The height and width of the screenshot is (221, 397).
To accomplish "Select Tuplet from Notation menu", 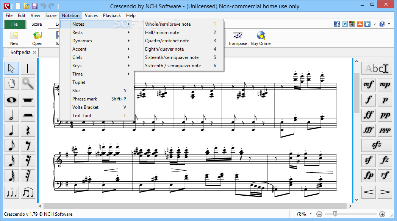I will tap(96, 82).
